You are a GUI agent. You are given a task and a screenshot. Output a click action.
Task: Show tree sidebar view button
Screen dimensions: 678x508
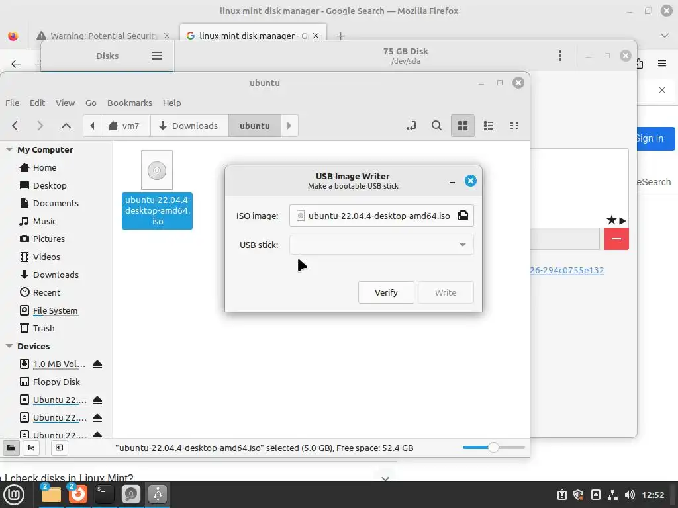pos(31,448)
